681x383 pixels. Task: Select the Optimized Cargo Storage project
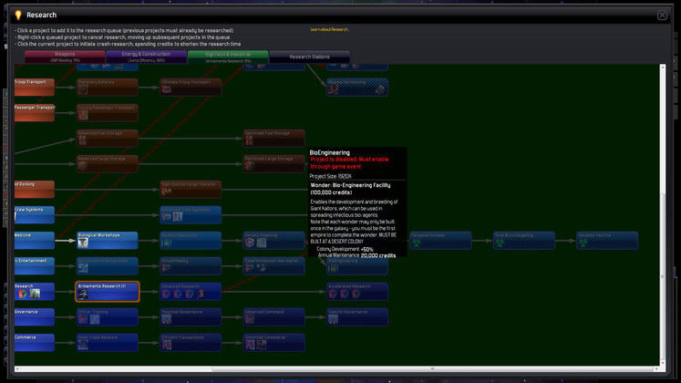(x=274, y=164)
